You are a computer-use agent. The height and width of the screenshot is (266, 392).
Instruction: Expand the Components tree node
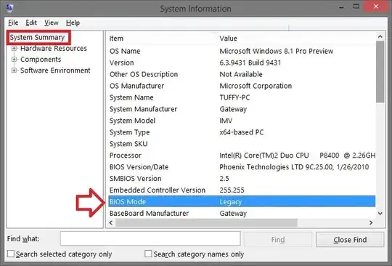tap(15, 60)
